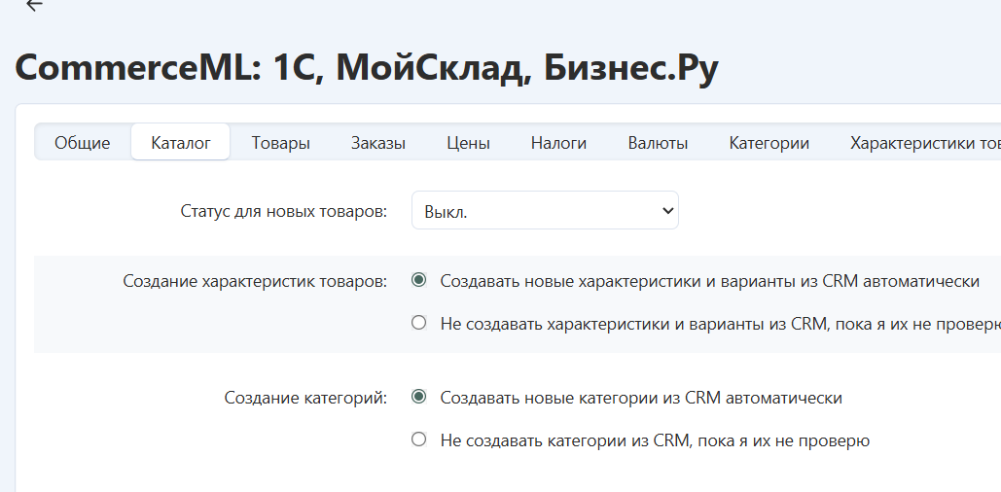
Task: Choose 'Создавать новые категории из CRM автоматически'
Action: 419,398
